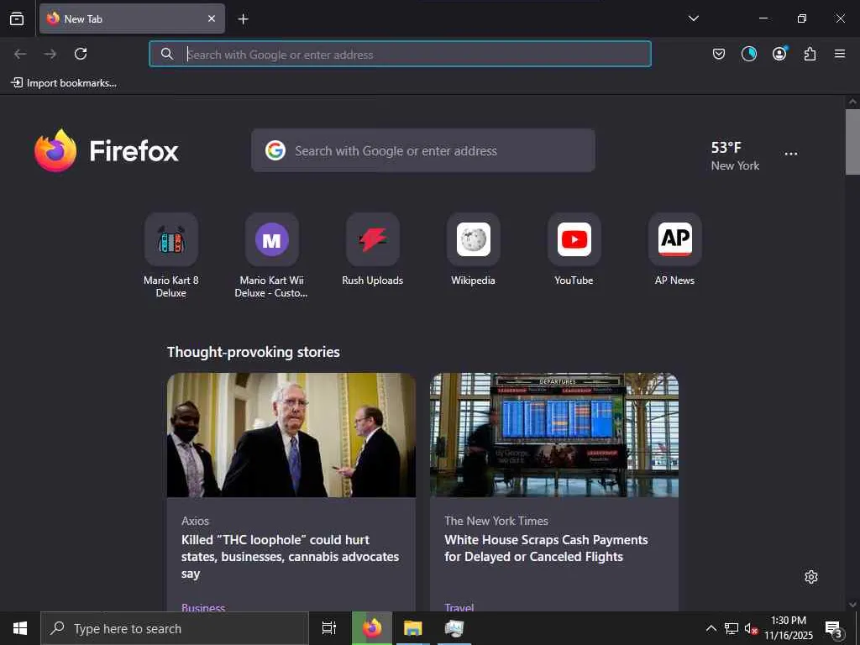
Task: Open Task View on the taskbar
Action: coord(329,628)
